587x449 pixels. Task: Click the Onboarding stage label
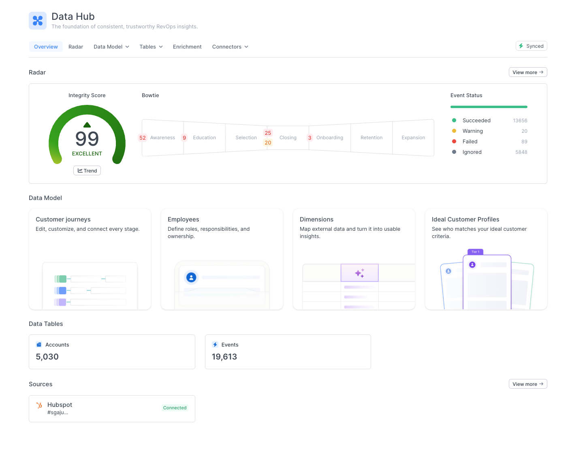(330, 138)
